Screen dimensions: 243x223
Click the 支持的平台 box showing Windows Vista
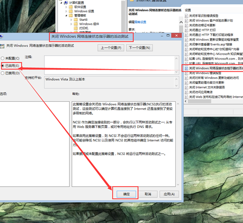pyautogui.click(x=110, y=82)
